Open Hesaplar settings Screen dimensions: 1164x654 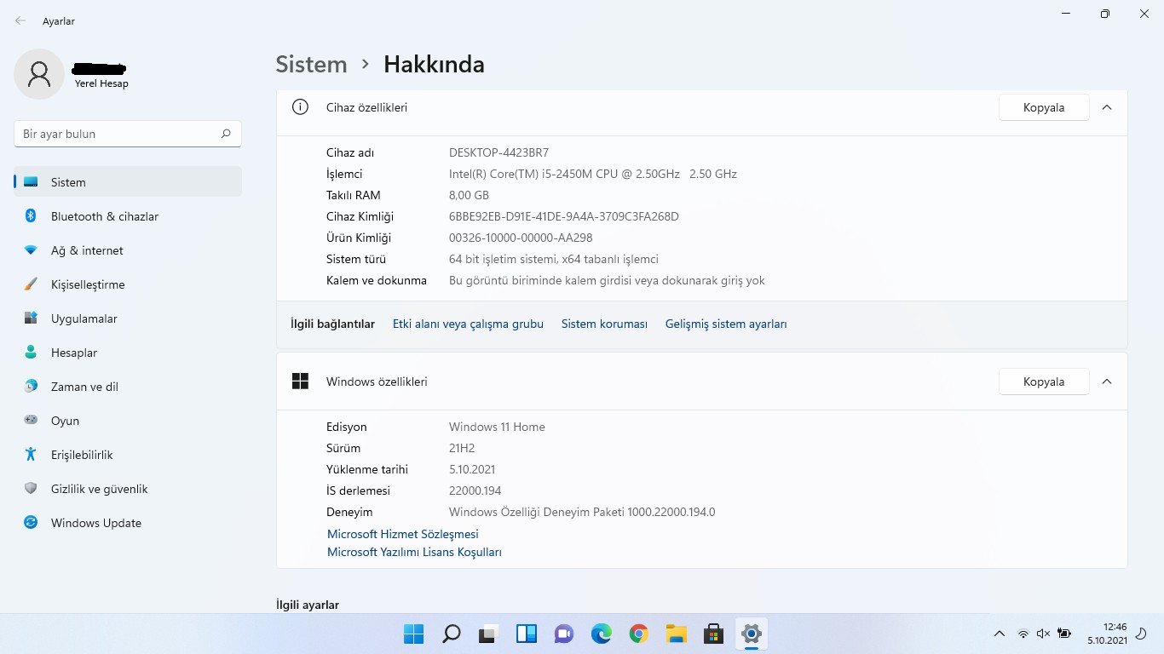tap(128, 353)
